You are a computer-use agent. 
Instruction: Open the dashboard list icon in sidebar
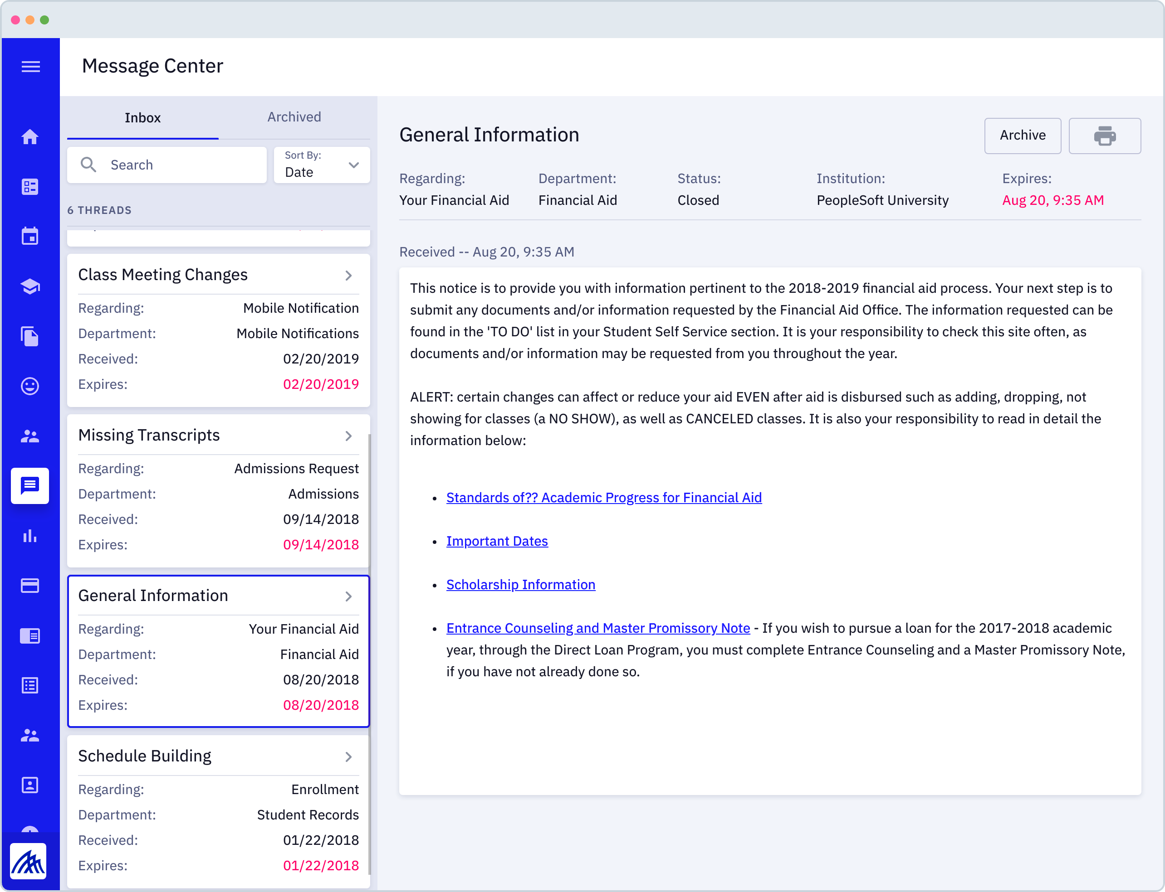[x=30, y=186]
